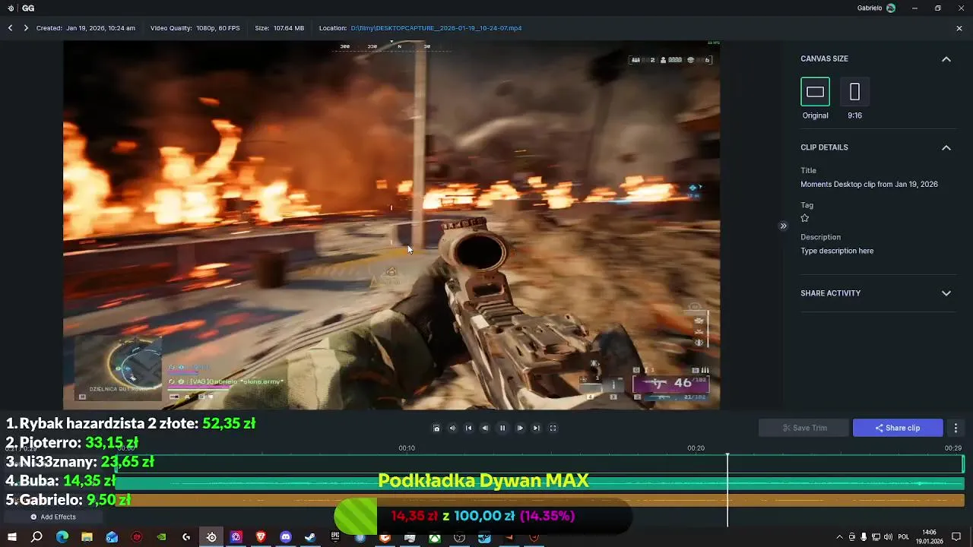Pause the clip playback
This screenshot has width=973, height=547.
(x=502, y=428)
